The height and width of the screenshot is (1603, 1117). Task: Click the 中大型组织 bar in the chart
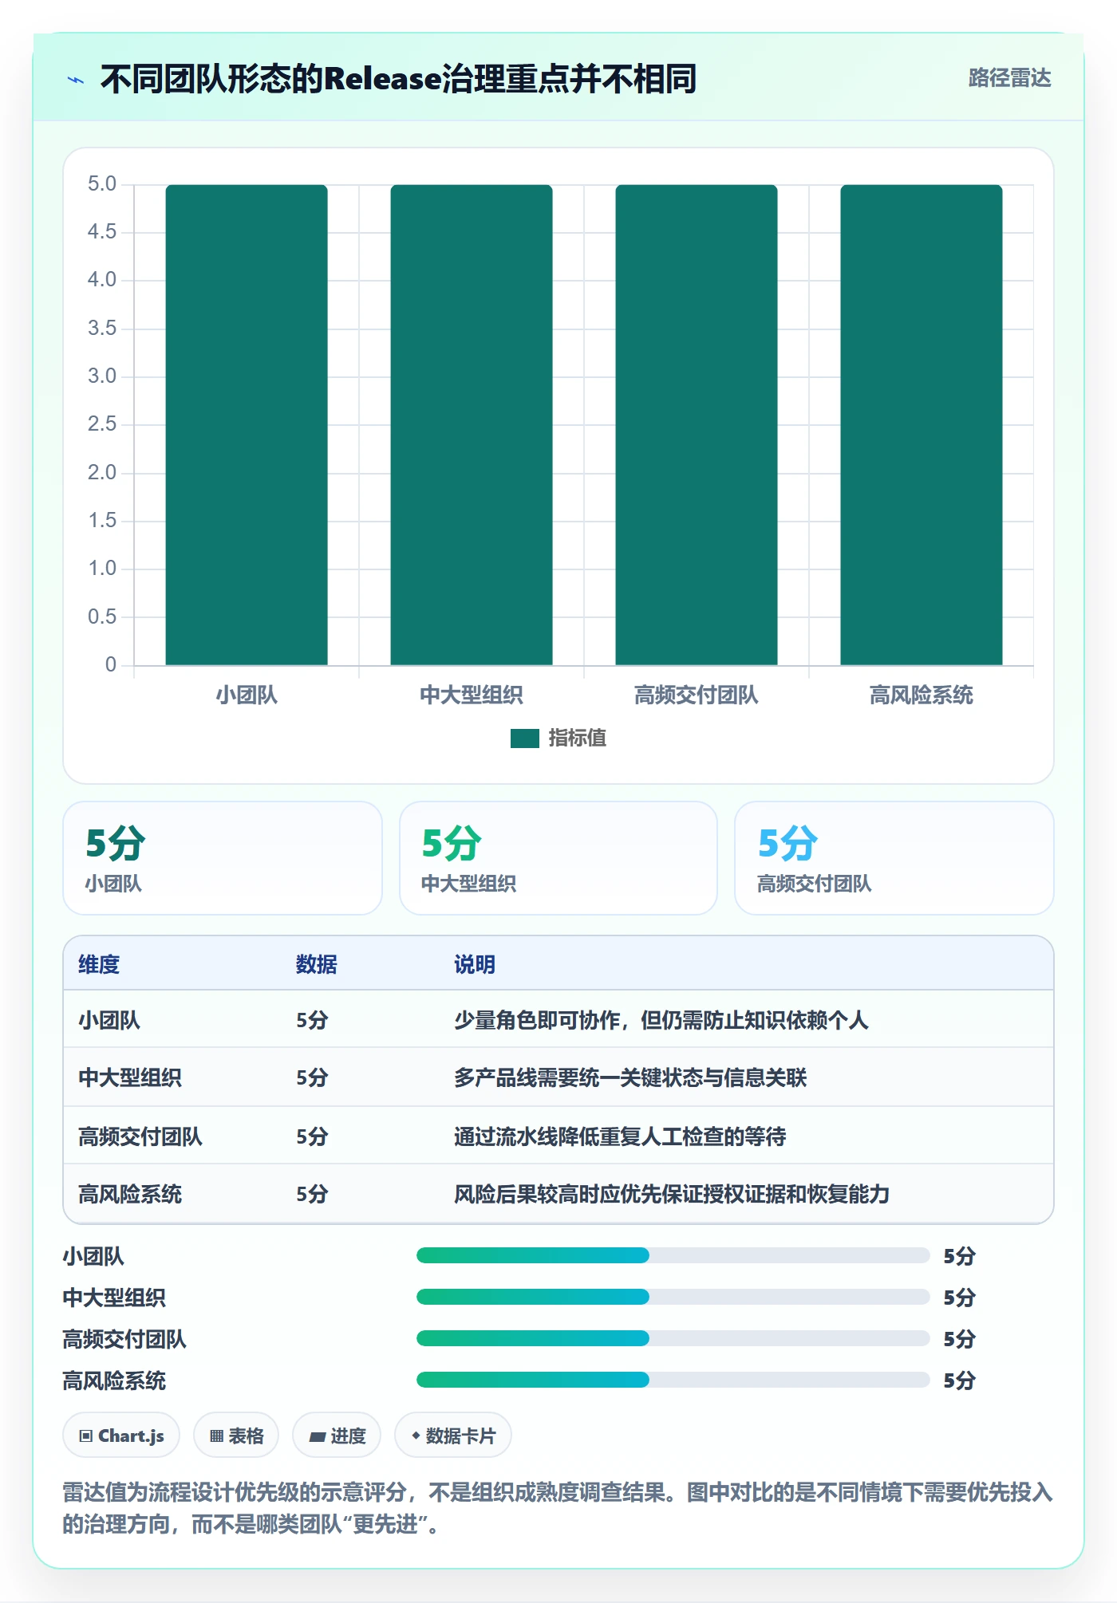tap(472, 425)
